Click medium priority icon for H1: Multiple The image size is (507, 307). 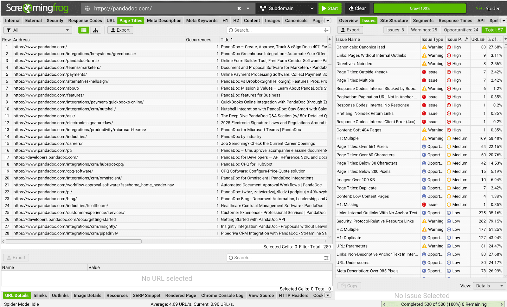click(x=449, y=138)
